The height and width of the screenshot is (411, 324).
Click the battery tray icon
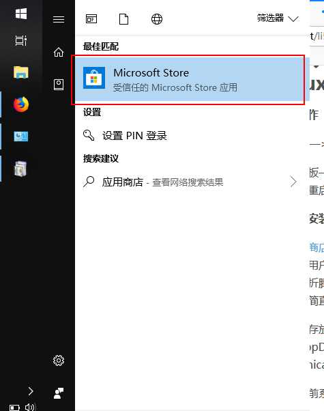(15, 408)
